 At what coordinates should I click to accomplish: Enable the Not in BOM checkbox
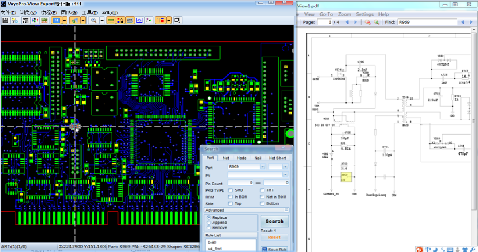pyautogui.click(x=262, y=197)
